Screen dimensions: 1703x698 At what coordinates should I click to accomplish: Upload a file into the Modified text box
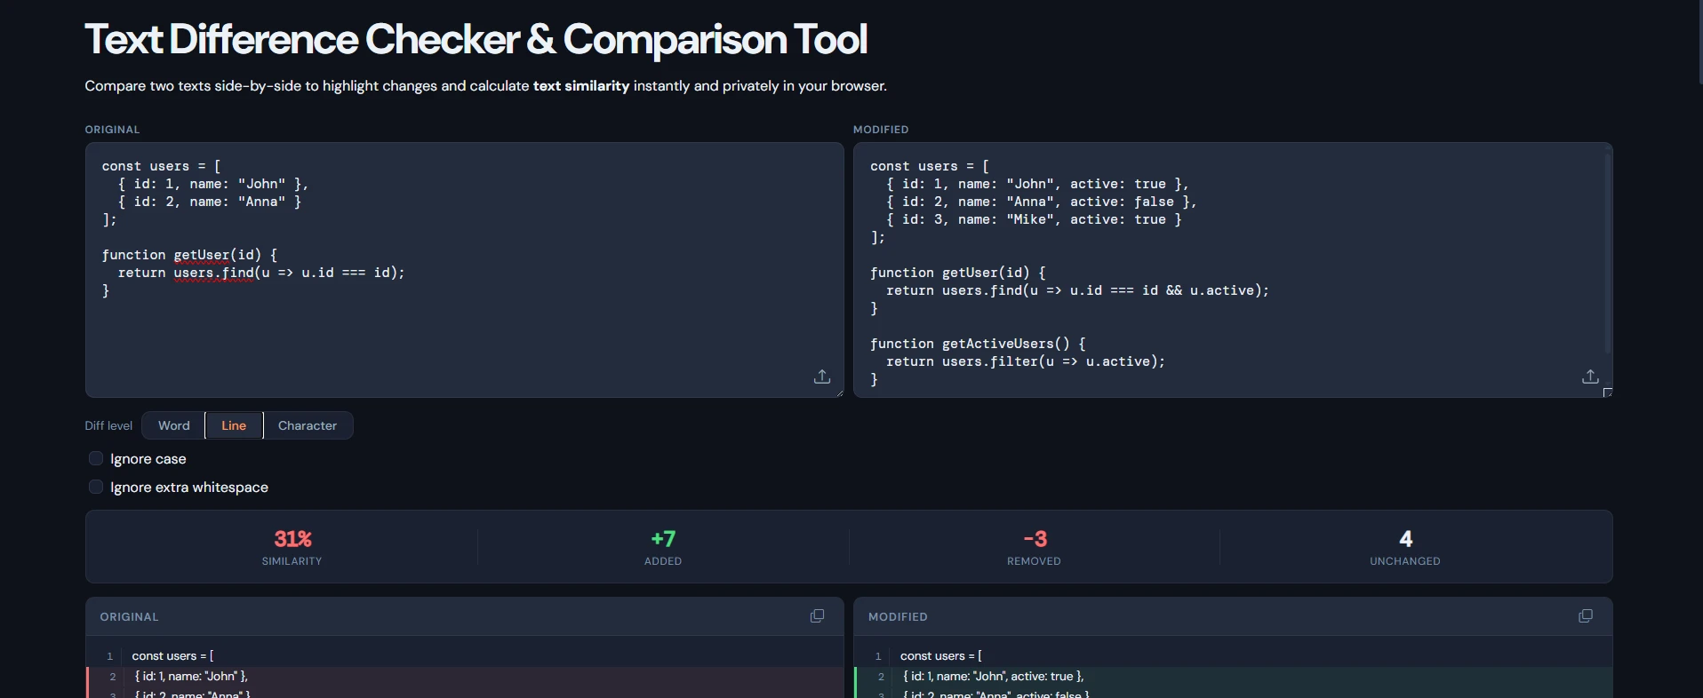click(1590, 377)
